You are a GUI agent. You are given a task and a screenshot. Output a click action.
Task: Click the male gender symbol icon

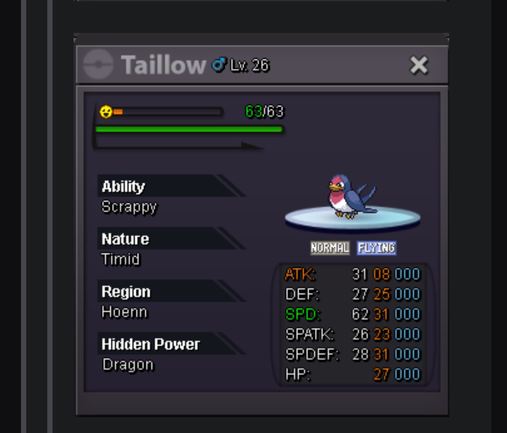tap(219, 65)
